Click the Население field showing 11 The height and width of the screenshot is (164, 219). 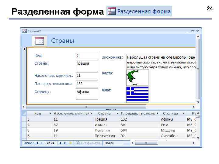click(87, 76)
